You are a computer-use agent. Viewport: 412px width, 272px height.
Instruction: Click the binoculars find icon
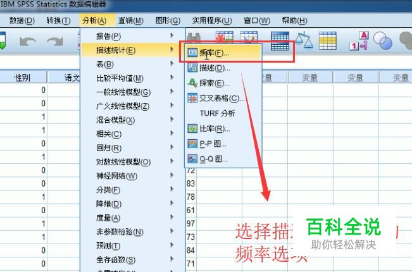click(x=194, y=37)
